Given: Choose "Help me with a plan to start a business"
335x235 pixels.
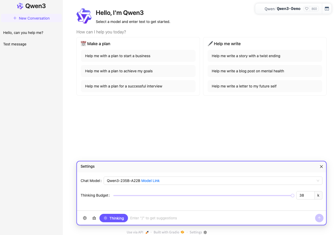Looking at the screenshot, I should point(138,56).
